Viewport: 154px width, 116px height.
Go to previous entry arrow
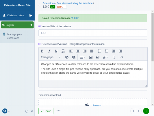point(133,111)
